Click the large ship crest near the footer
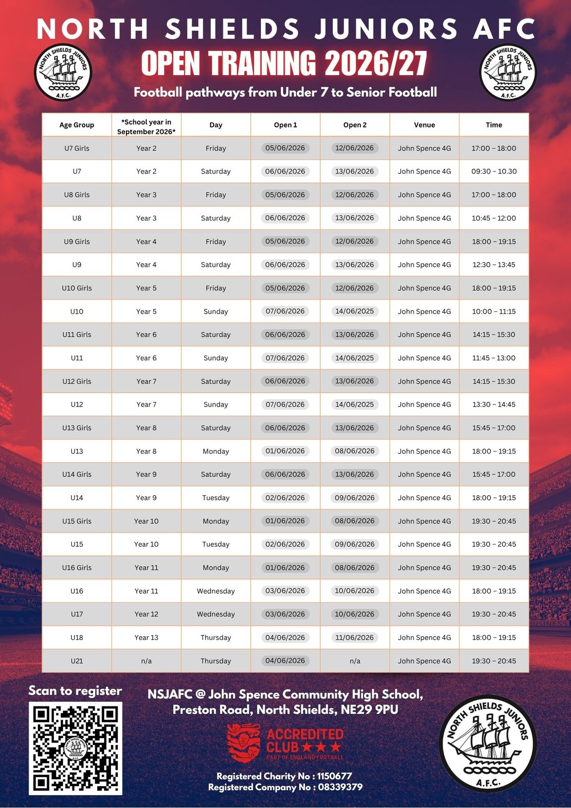This screenshot has height=808, width=571. [x=488, y=744]
